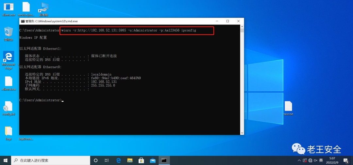
Task: Click the 媒体已断开连接 status text
Action: [104, 56]
